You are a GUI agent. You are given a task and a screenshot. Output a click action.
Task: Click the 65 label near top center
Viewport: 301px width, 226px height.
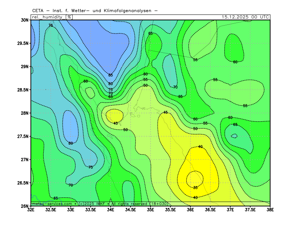(x=150, y=34)
